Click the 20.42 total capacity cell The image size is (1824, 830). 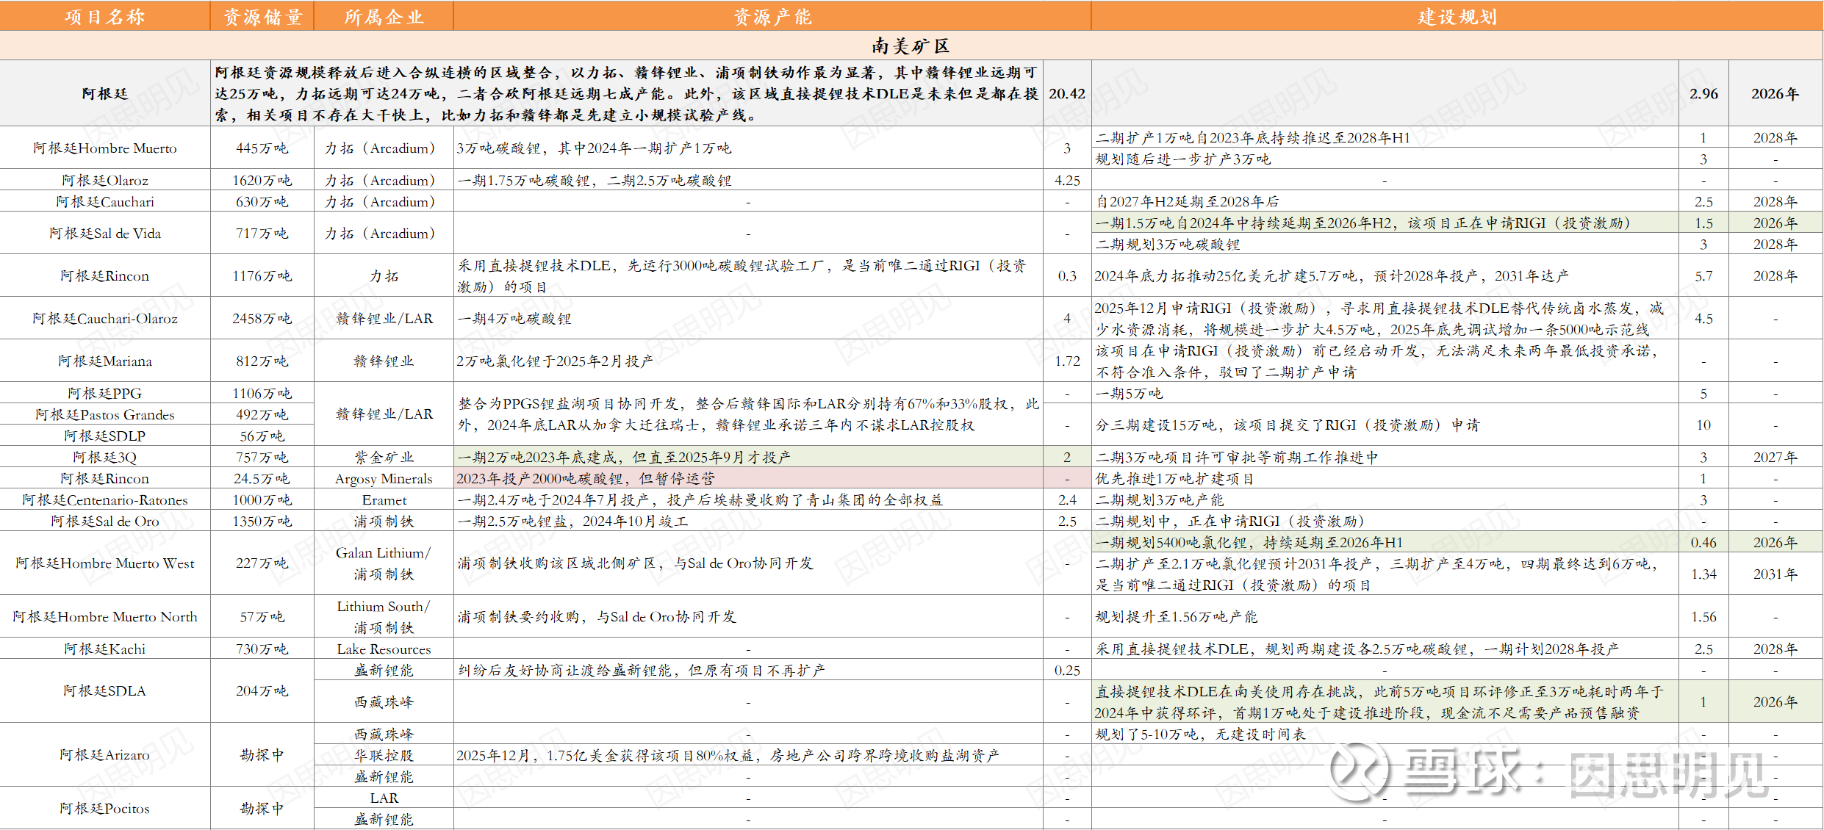click(x=1067, y=94)
